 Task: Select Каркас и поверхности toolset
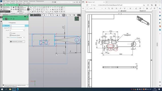(5, 9)
